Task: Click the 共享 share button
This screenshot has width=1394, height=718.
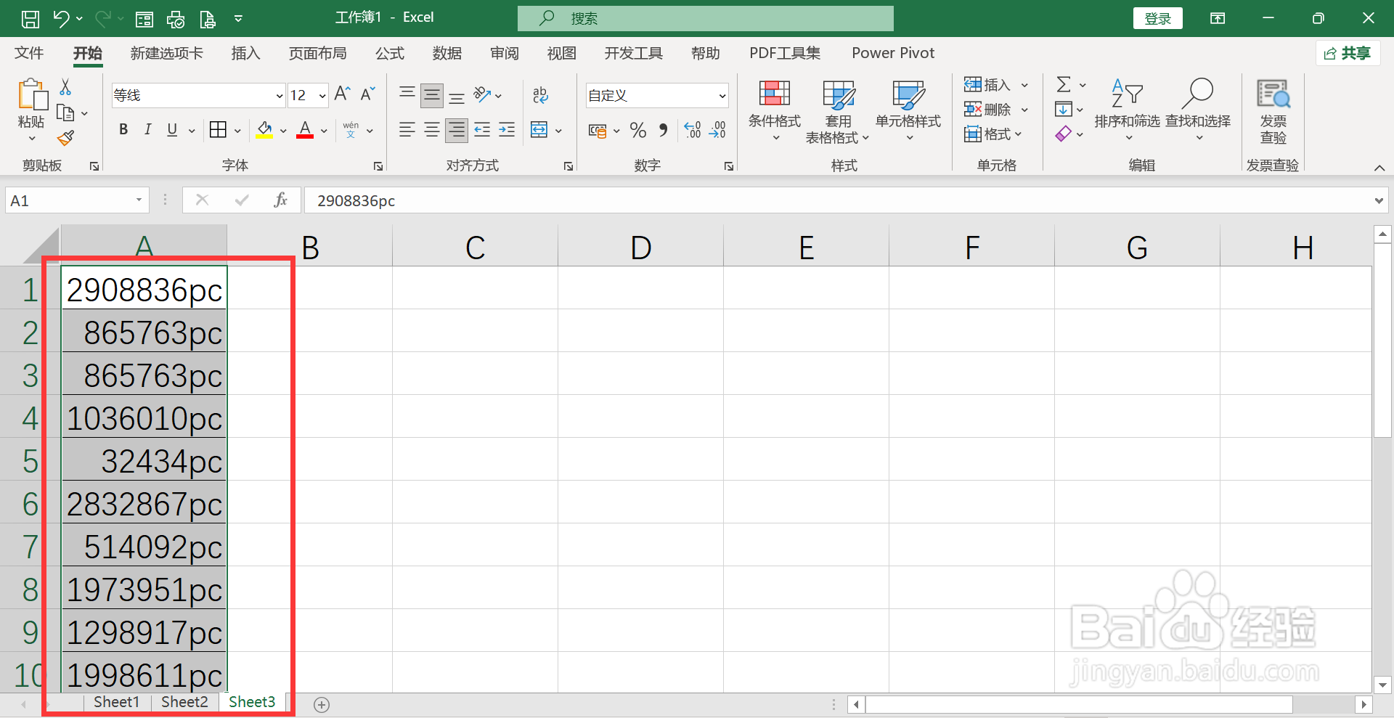Action: pos(1348,53)
